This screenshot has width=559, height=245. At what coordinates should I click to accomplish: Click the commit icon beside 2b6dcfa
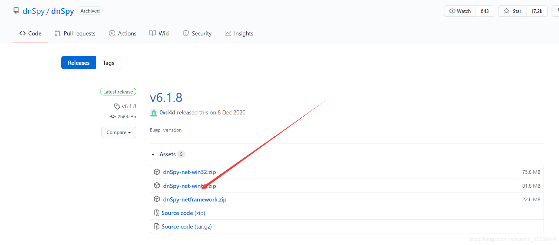(113, 116)
